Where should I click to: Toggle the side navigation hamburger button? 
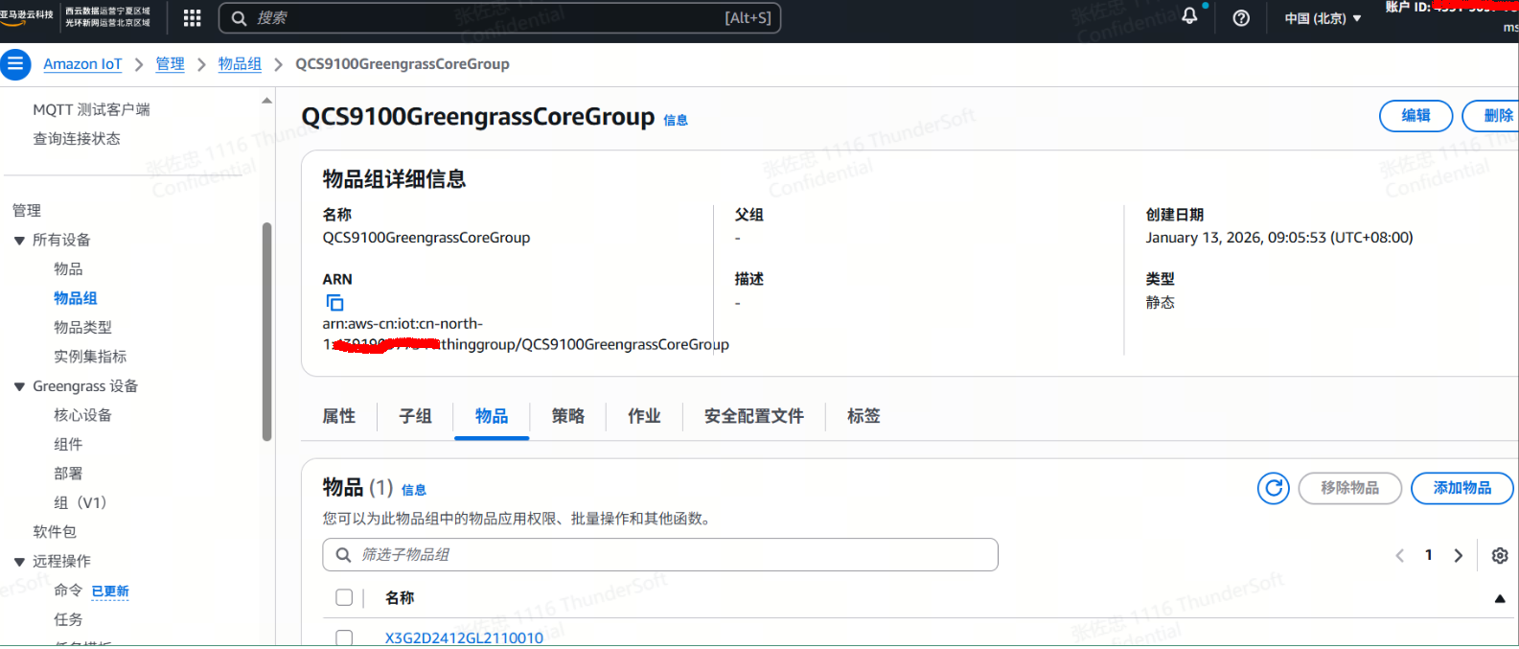point(15,64)
